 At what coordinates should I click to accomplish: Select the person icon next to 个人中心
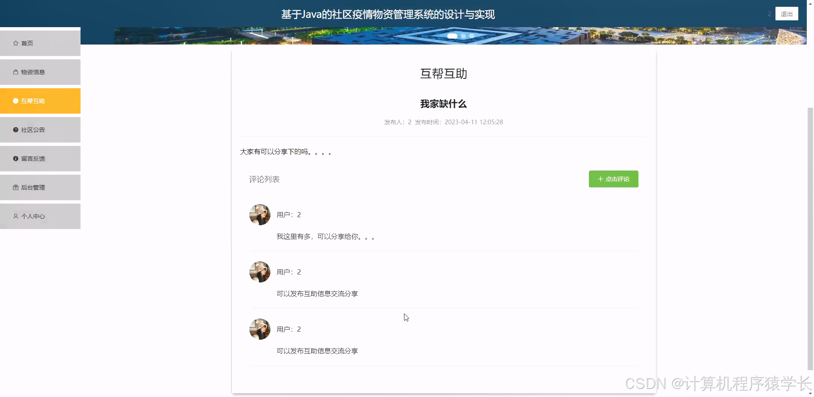click(15, 216)
